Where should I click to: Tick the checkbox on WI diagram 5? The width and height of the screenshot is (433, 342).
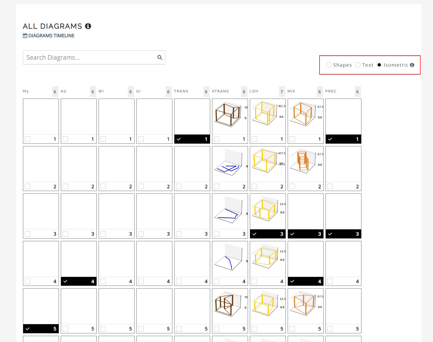(x=103, y=329)
